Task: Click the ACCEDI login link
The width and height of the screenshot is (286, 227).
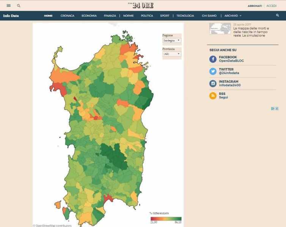Action: 271,6
